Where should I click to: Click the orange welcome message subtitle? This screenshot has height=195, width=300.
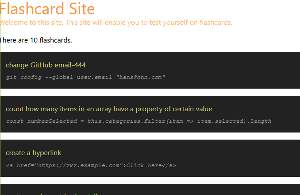pyautogui.click(x=116, y=23)
